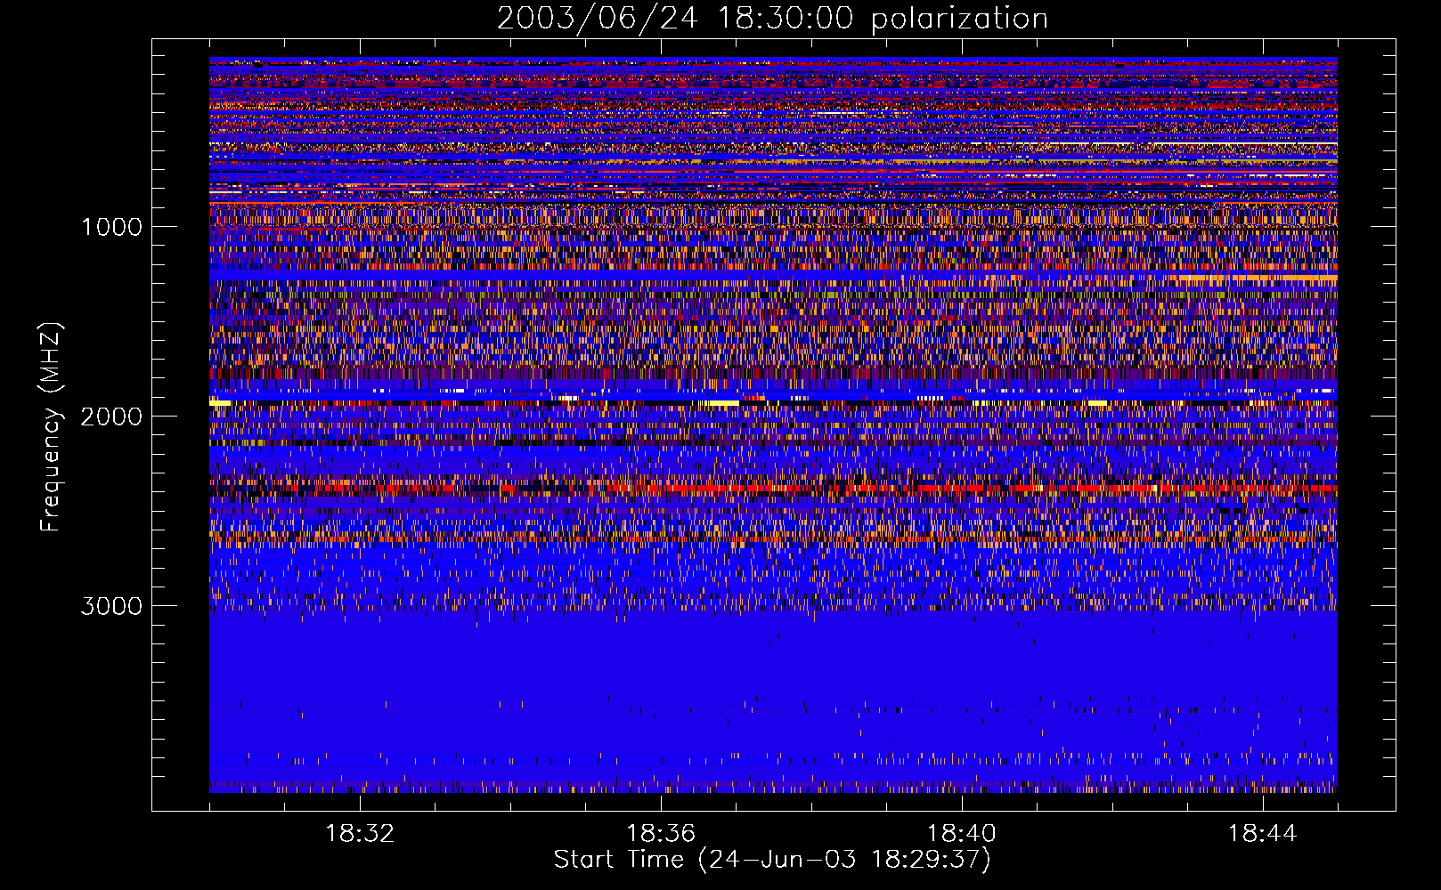
Task: Click the 18:44 time tick label
Action: pyautogui.click(x=1262, y=834)
